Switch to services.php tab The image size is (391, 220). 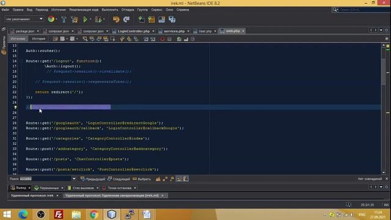(174, 31)
